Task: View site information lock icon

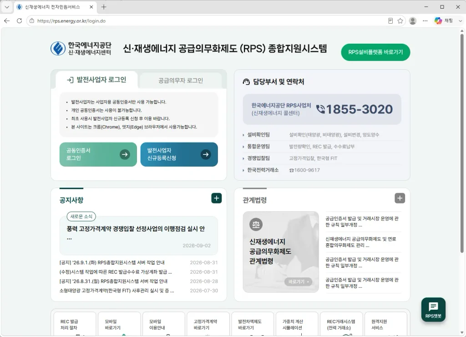Action: click(x=32, y=21)
